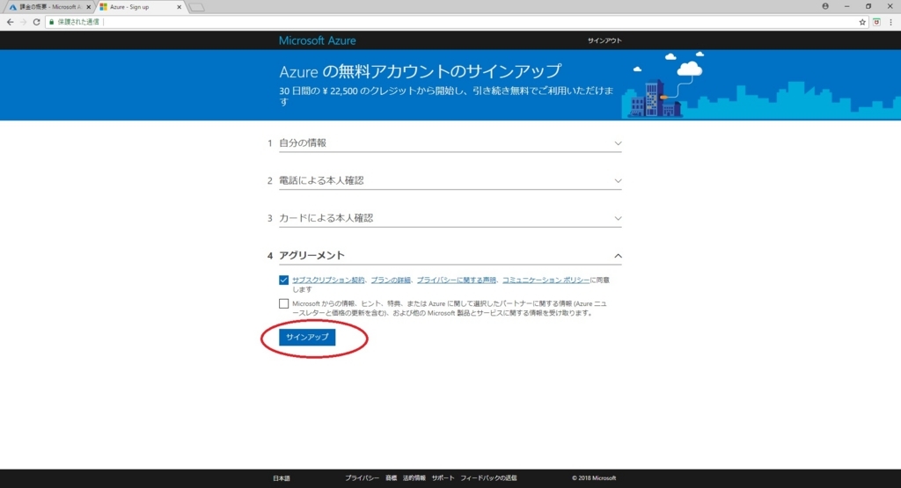Viewport: 901px width, 488px height.
Task: Uncheck the subscription agreement checkbox
Action: 283,280
